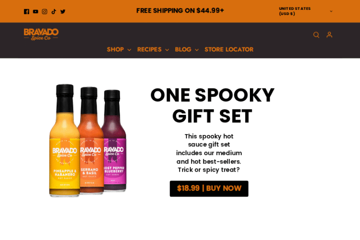Click the One Spooky Gift Set heading

point(212,105)
